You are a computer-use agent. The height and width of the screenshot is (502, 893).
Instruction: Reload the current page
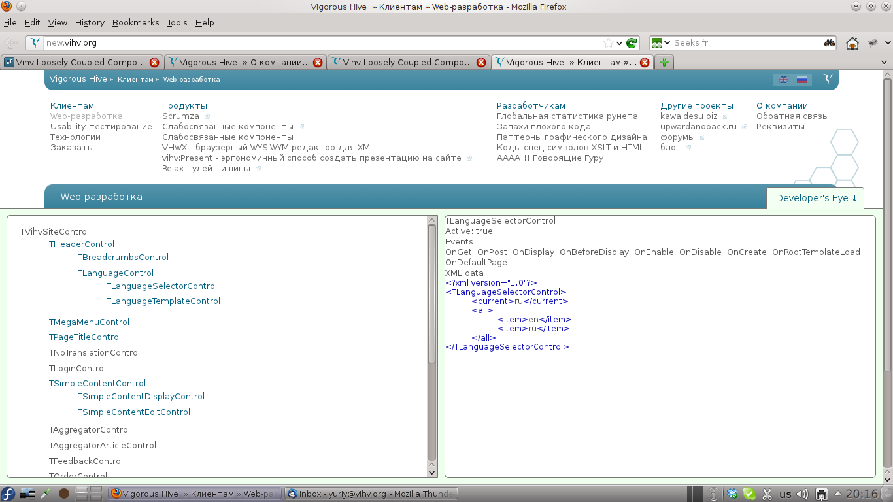point(630,42)
